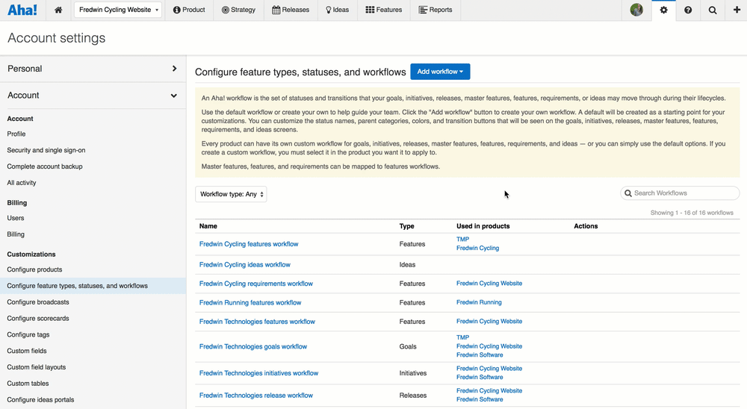Open the Features menu

(x=383, y=10)
